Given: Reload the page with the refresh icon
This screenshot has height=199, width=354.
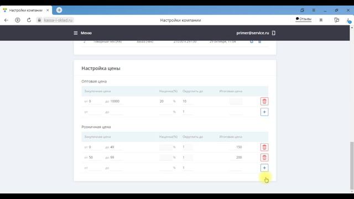Looking at the screenshot, I should pyautogui.click(x=29, y=20).
